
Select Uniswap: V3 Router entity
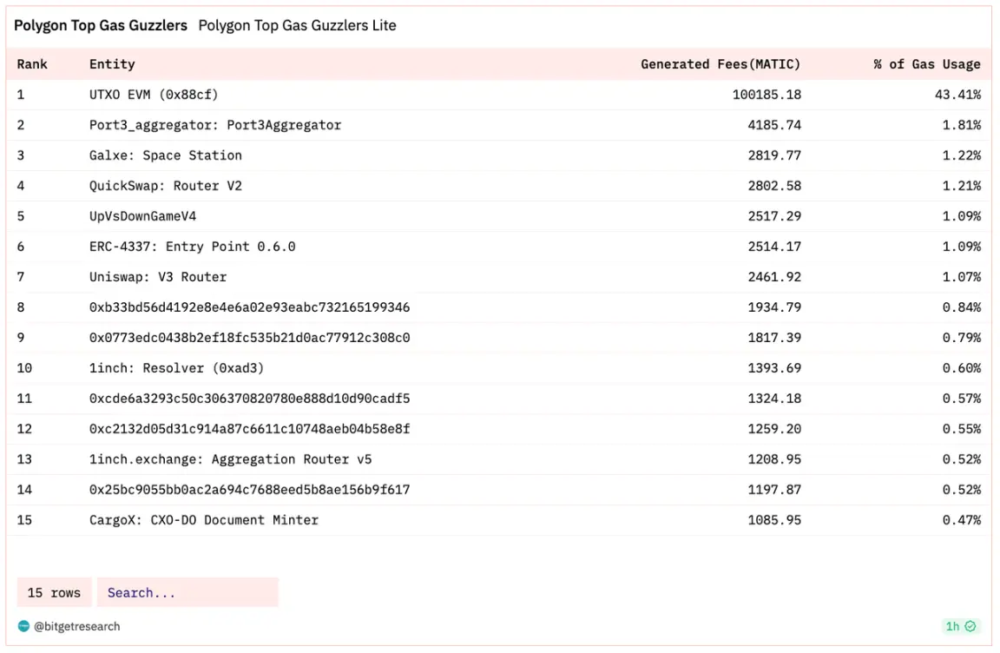click(x=158, y=277)
